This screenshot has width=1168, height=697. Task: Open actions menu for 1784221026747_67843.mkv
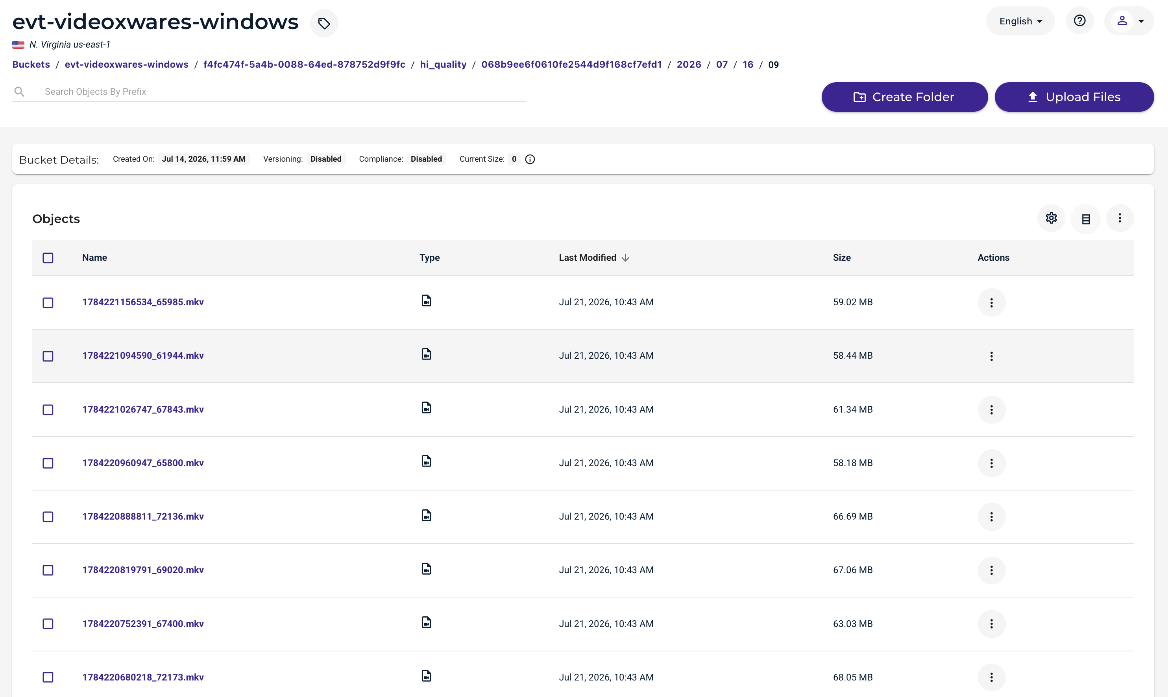point(991,409)
